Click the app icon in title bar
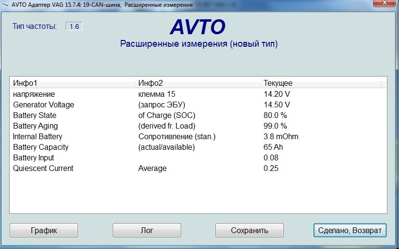 [x=5, y=5]
